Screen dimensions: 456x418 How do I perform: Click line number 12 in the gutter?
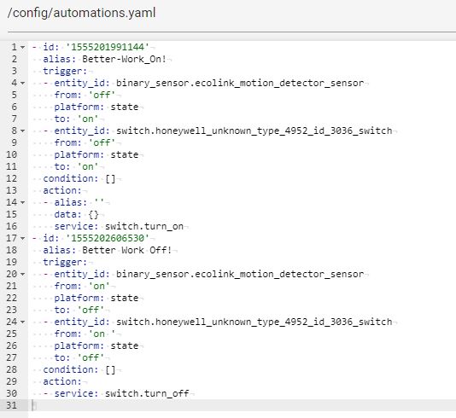tap(12, 178)
